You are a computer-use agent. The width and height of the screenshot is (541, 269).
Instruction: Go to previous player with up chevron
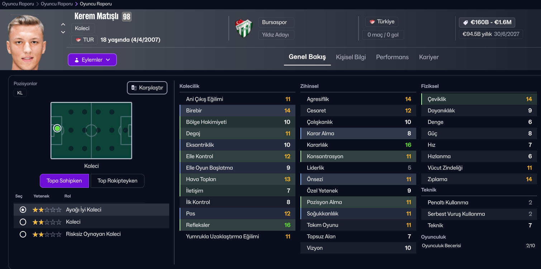pos(63,25)
